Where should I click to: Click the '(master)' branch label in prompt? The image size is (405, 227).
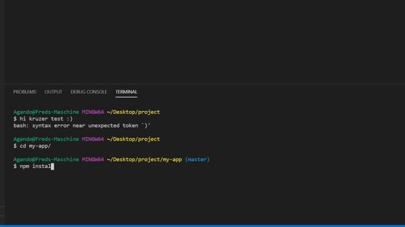[x=197, y=160]
